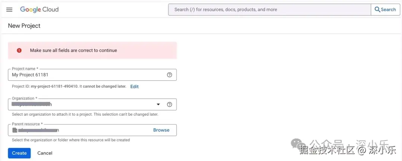Click into the Project name text field
The height and width of the screenshot is (161, 402).
coord(86,75)
